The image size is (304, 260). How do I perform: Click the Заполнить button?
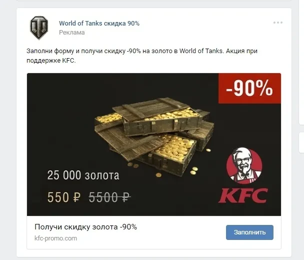pyautogui.click(x=249, y=232)
